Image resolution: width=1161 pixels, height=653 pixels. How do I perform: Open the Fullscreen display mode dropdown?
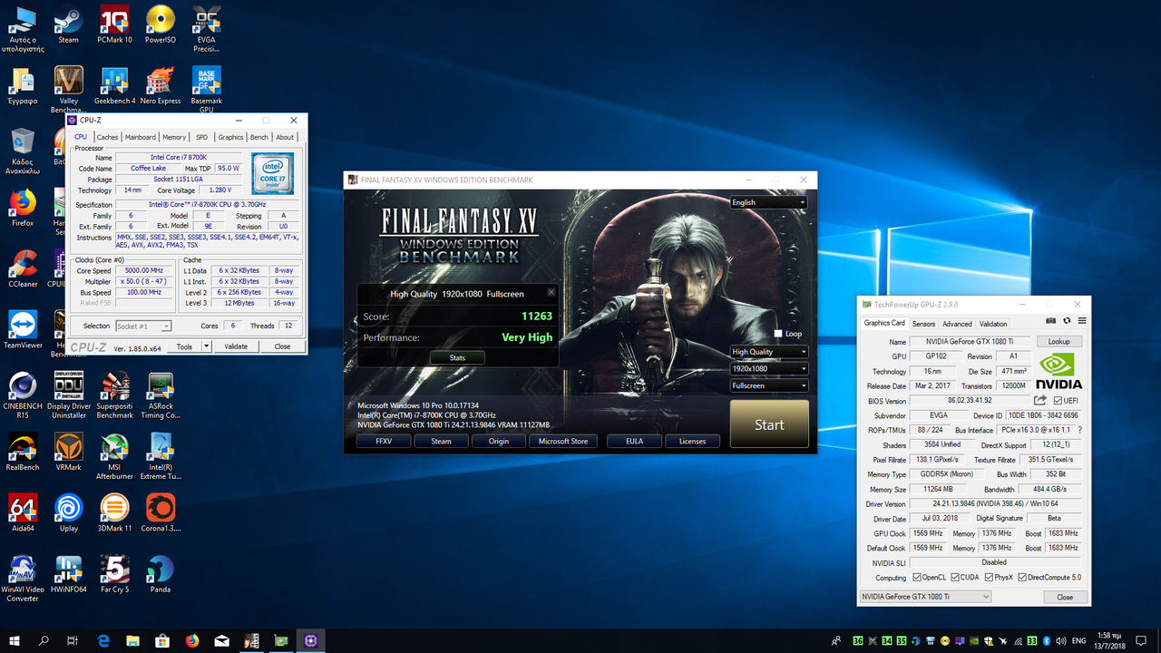(768, 385)
